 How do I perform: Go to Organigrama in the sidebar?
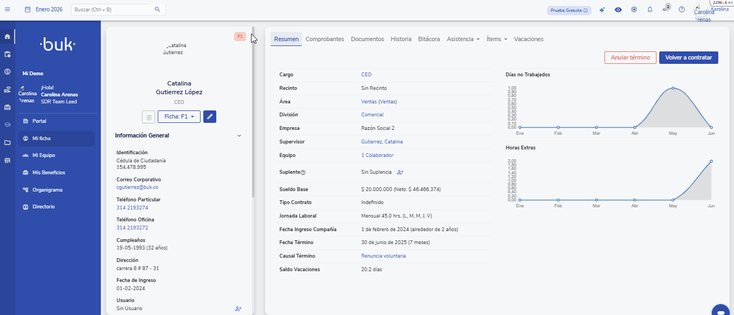click(x=47, y=189)
